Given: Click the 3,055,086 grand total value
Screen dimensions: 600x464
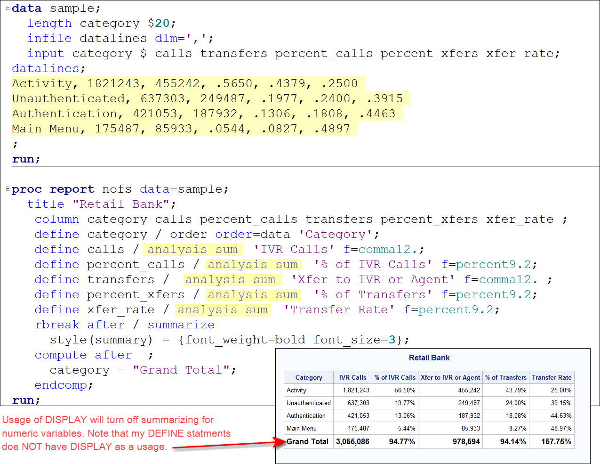Looking at the screenshot, I should (x=352, y=441).
